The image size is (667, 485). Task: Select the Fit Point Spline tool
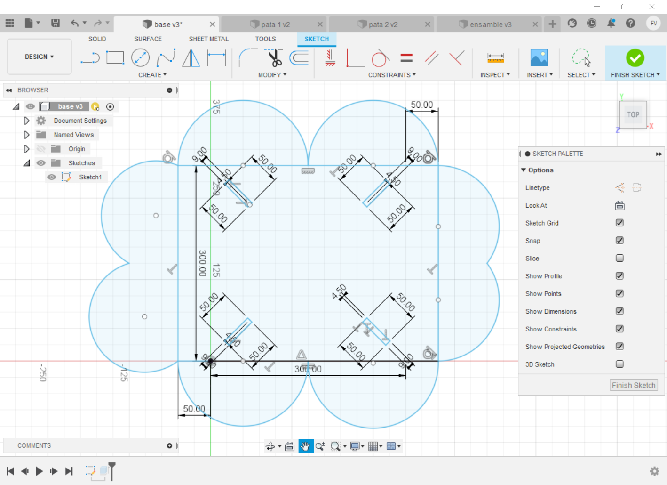(x=166, y=58)
